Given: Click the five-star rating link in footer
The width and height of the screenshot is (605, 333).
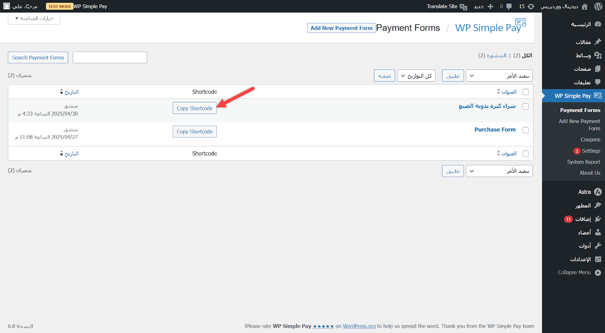Looking at the screenshot, I should coord(323,327).
